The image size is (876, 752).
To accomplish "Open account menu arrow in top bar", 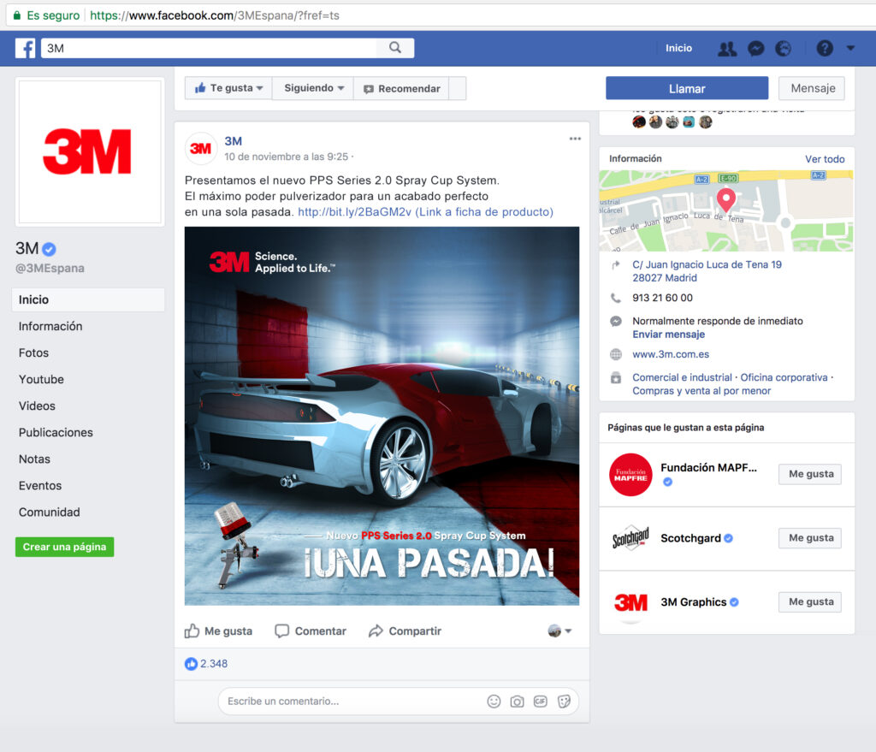I will click(850, 49).
